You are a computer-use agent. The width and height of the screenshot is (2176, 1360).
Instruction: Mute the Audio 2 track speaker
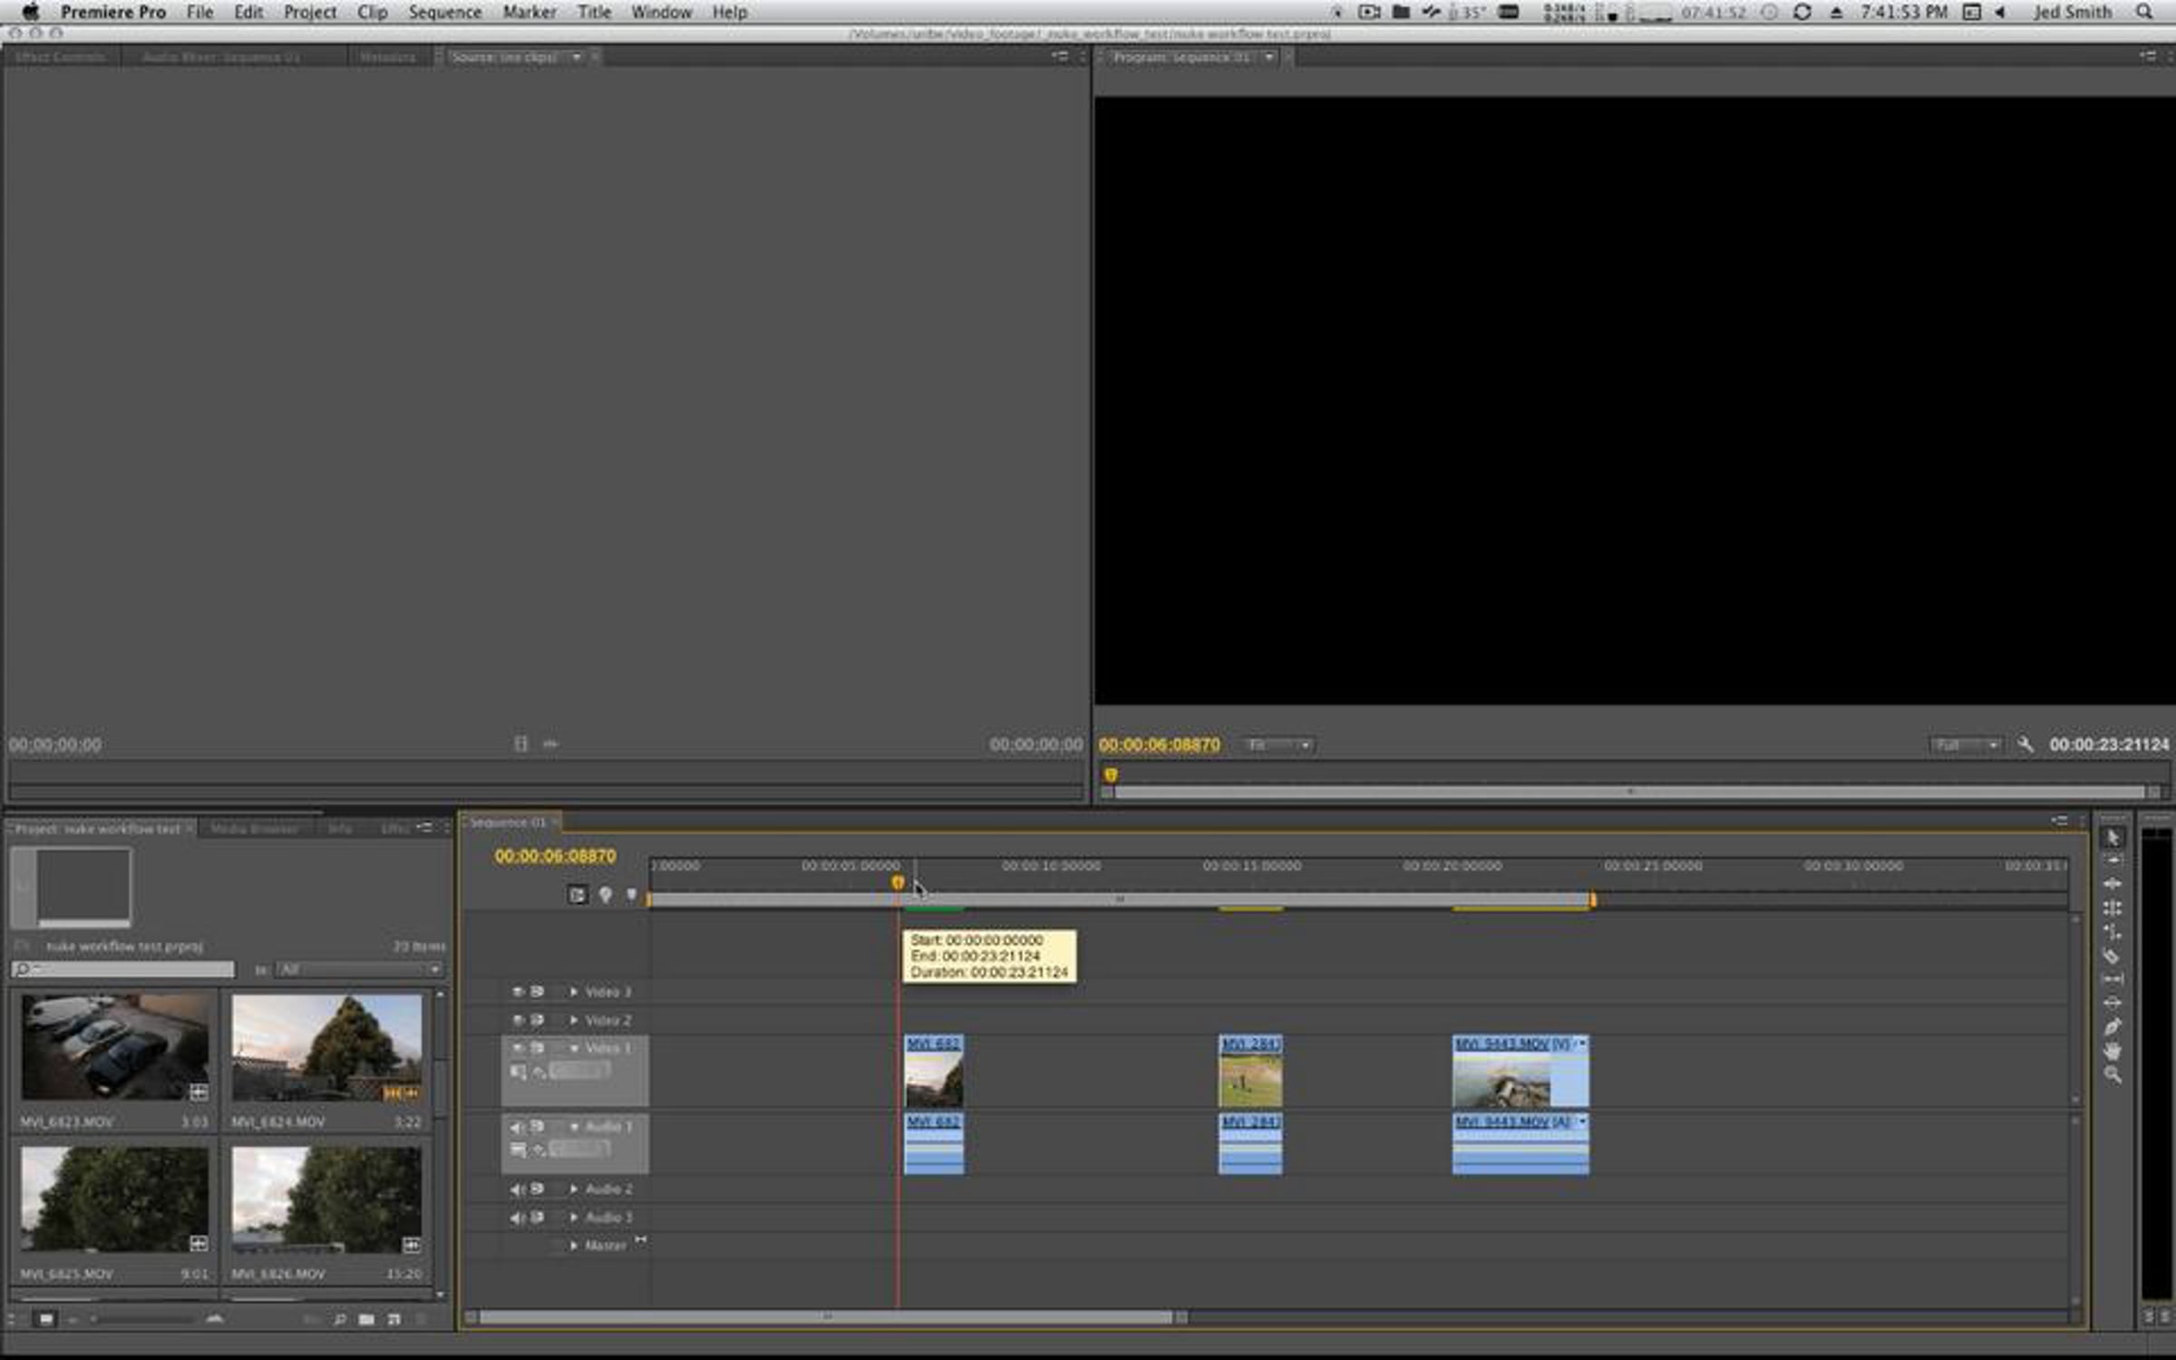[x=517, y=1189]
